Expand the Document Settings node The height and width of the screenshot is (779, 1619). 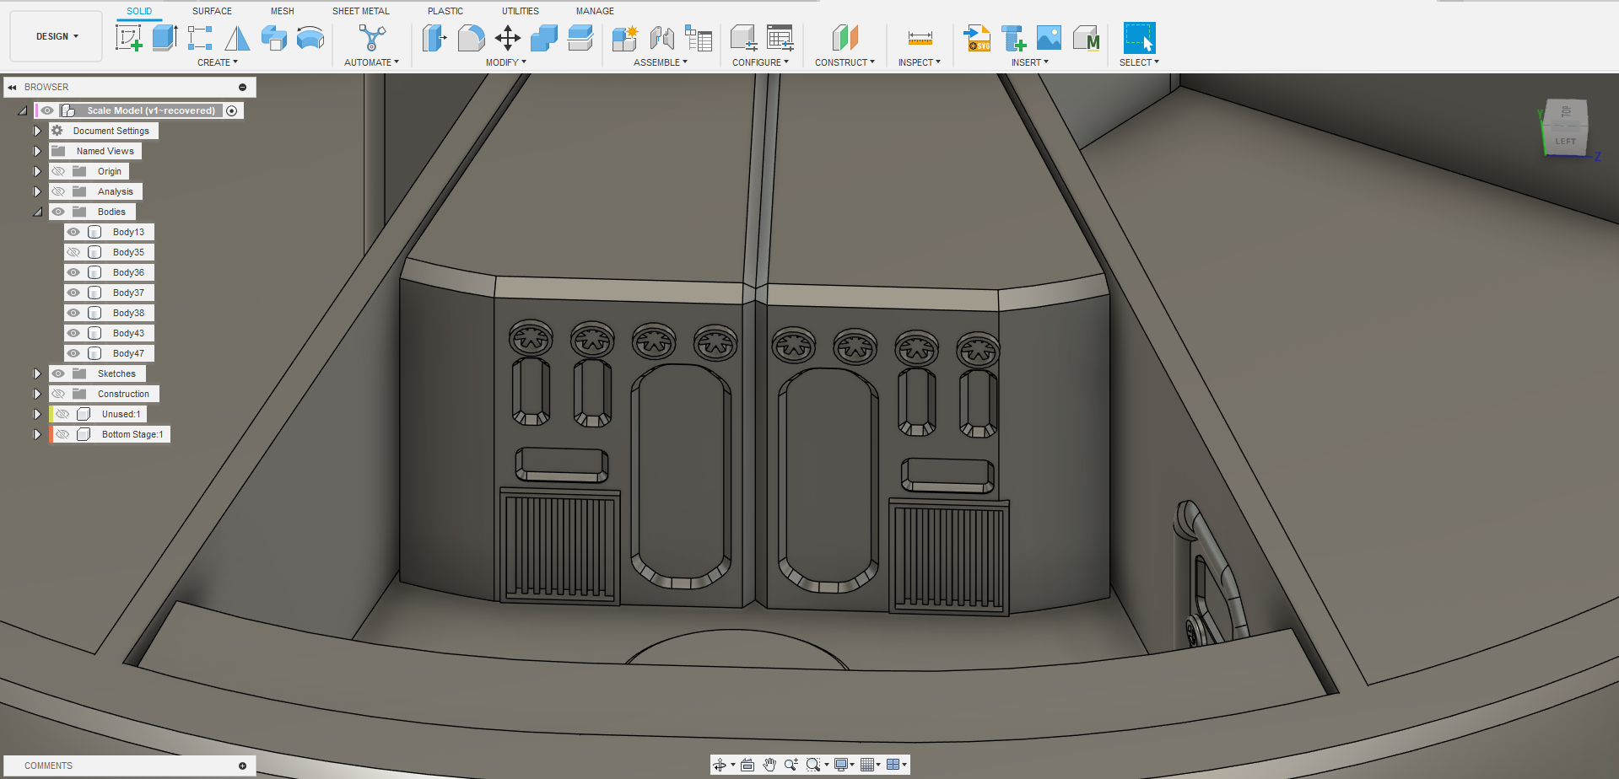tap(37, 131)
